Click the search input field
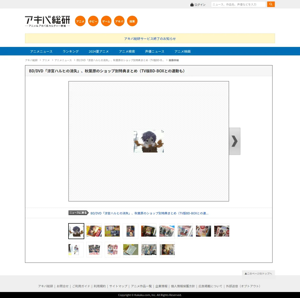Image resolution: width=300 pixels, height=298 pixels. point(238,4)
